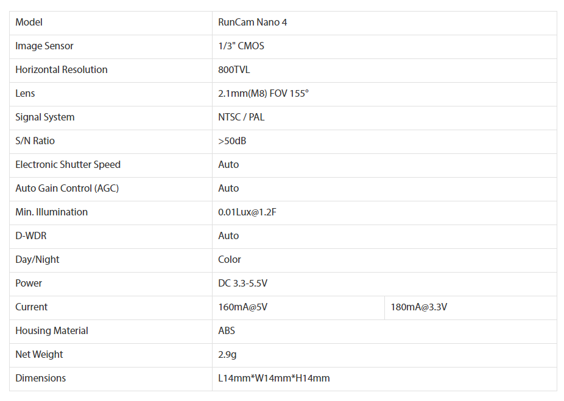Select the "180mA@3.3V" current cell
The width and height of the screenshot is (564, 401).
click(419, 307)
